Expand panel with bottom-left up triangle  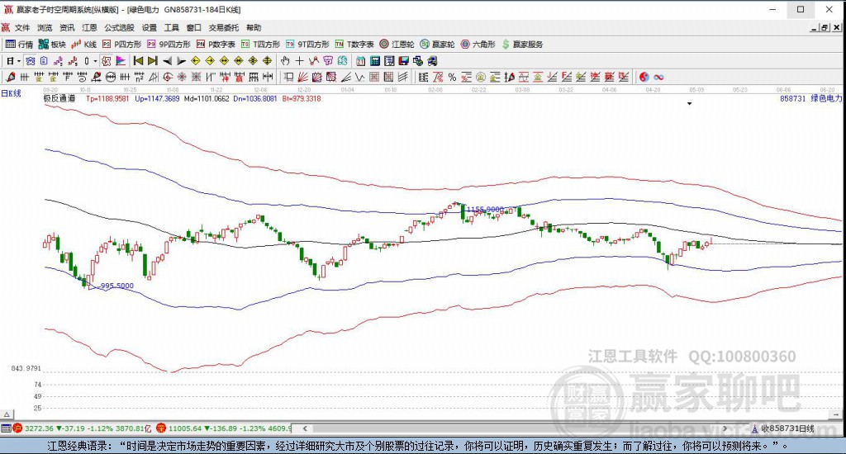[x=7, y=414]
